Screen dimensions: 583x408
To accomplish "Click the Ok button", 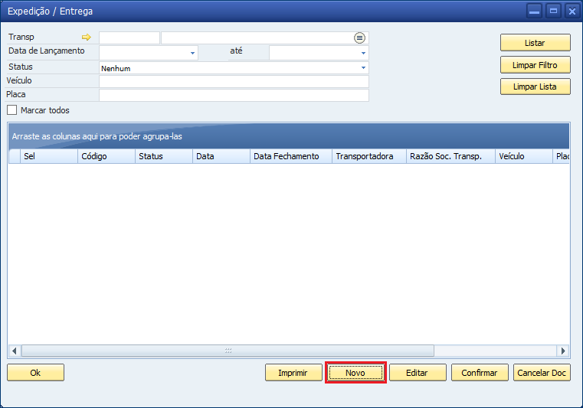I will point(36,373).
